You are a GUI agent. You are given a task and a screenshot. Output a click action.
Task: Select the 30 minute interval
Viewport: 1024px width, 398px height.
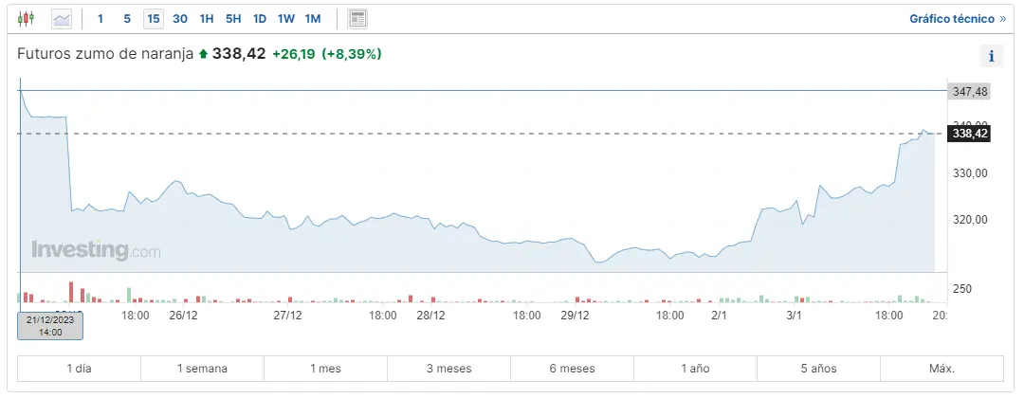click(x=180, y=18)
